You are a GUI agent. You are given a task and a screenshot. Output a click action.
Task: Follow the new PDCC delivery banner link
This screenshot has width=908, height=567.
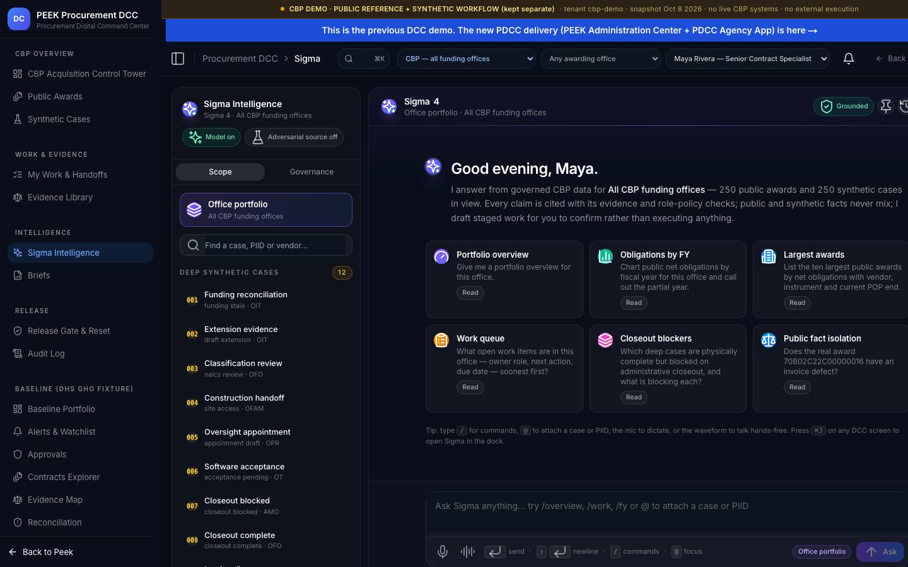(569, 30)
